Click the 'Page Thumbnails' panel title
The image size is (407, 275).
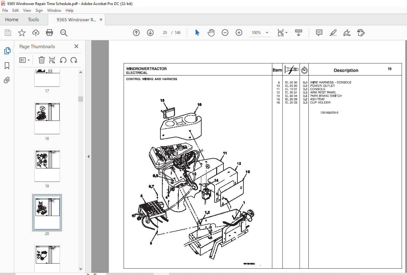tap(37, 46)
